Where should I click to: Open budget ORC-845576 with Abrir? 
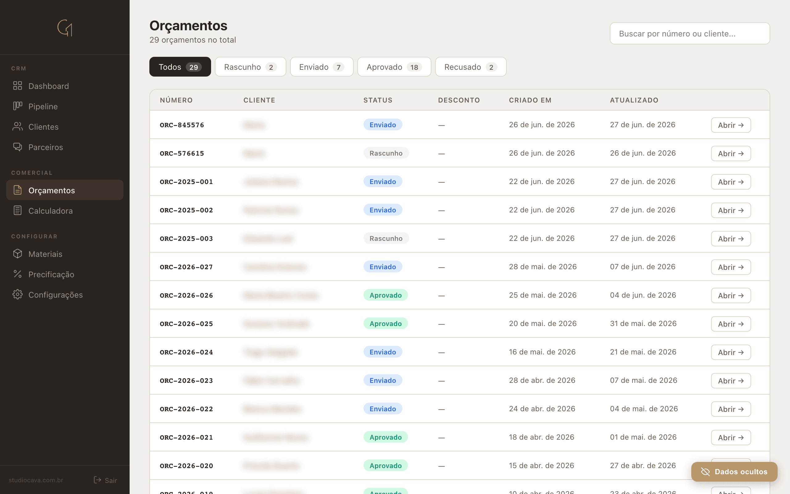730,125
